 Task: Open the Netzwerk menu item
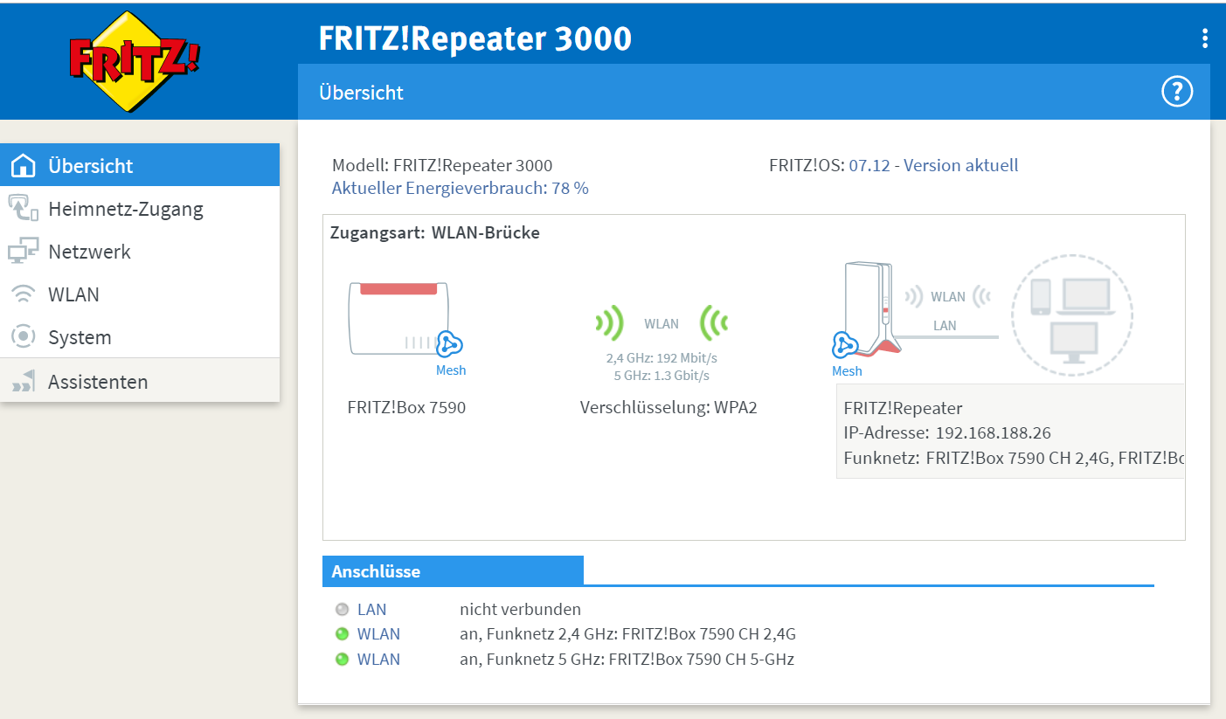(140, 252)
